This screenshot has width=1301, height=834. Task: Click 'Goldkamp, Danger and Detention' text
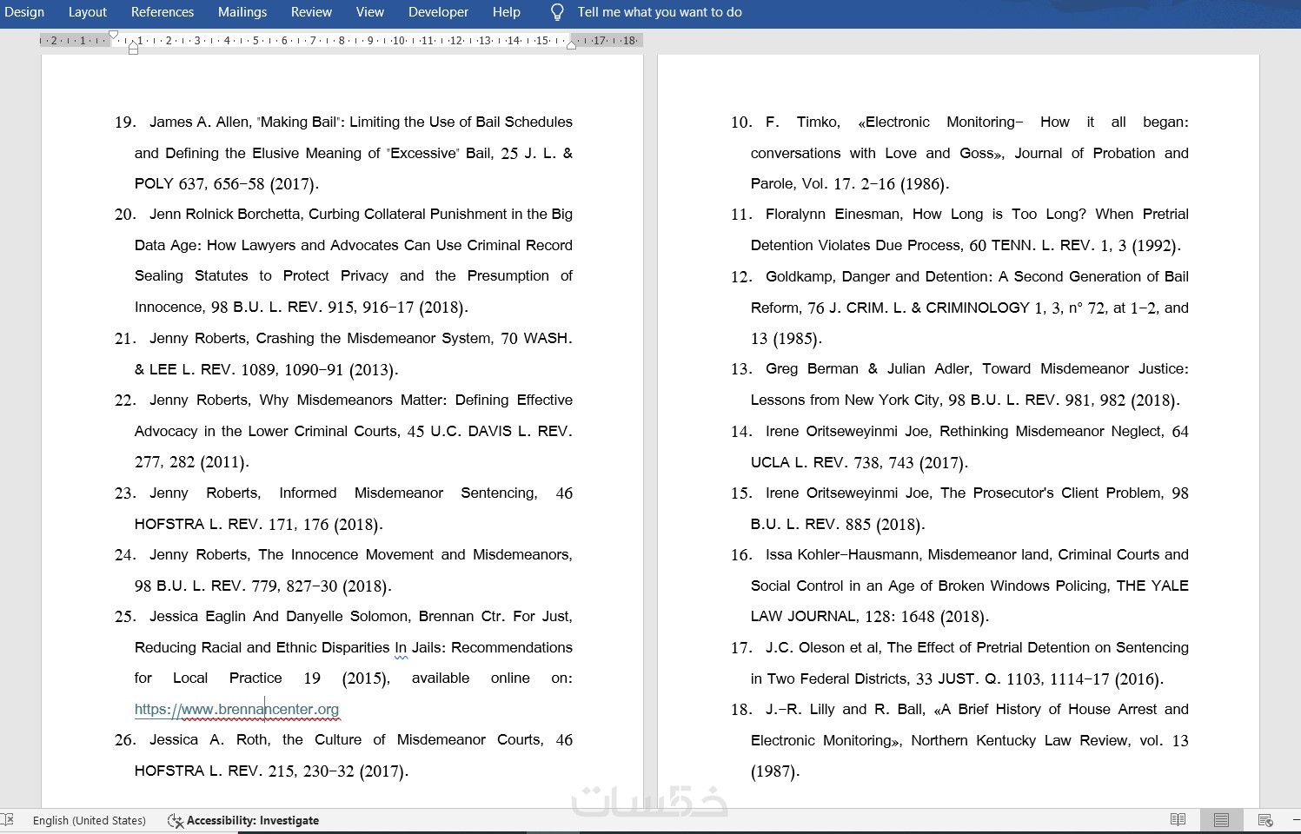pyautogui.click(x=879, y=276)
